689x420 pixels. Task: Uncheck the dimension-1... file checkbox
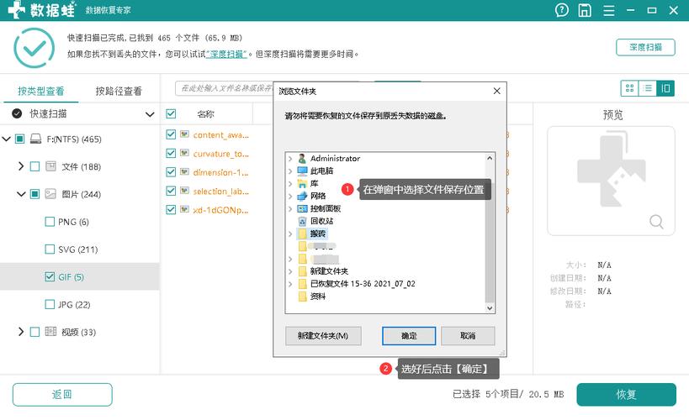(171, 172)
